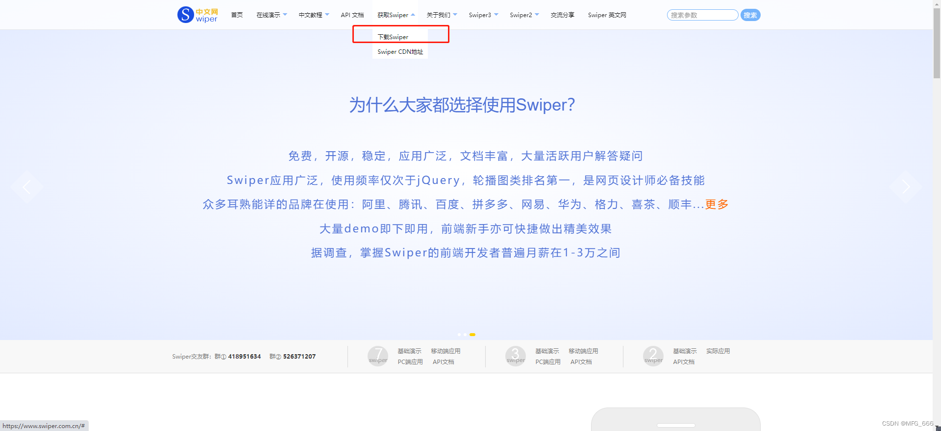941x431 pixels.
Task: Select the active orange pagination bullet
Action: 472,335
